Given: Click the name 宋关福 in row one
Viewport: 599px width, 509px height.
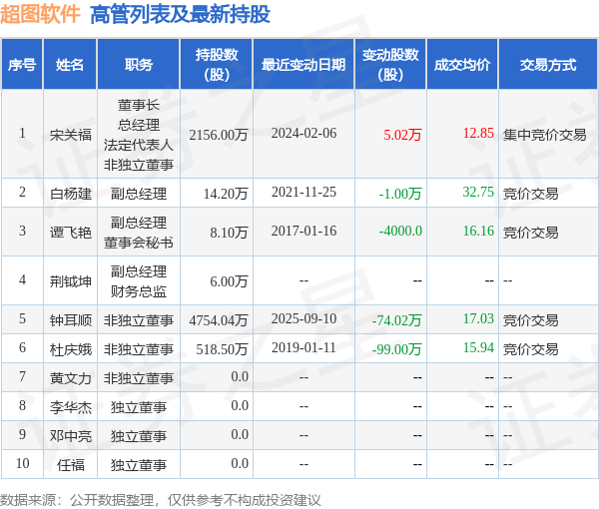Looking at the screenshot, I should tap(71, 135).
